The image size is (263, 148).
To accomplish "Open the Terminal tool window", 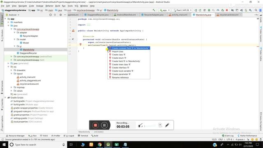I will (83, 136).
